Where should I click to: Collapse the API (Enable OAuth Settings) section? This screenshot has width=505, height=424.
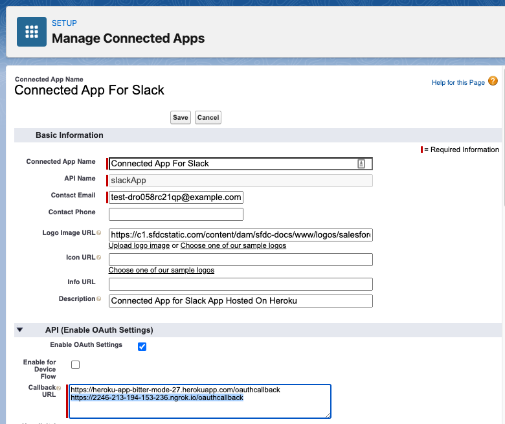point(20,329)
